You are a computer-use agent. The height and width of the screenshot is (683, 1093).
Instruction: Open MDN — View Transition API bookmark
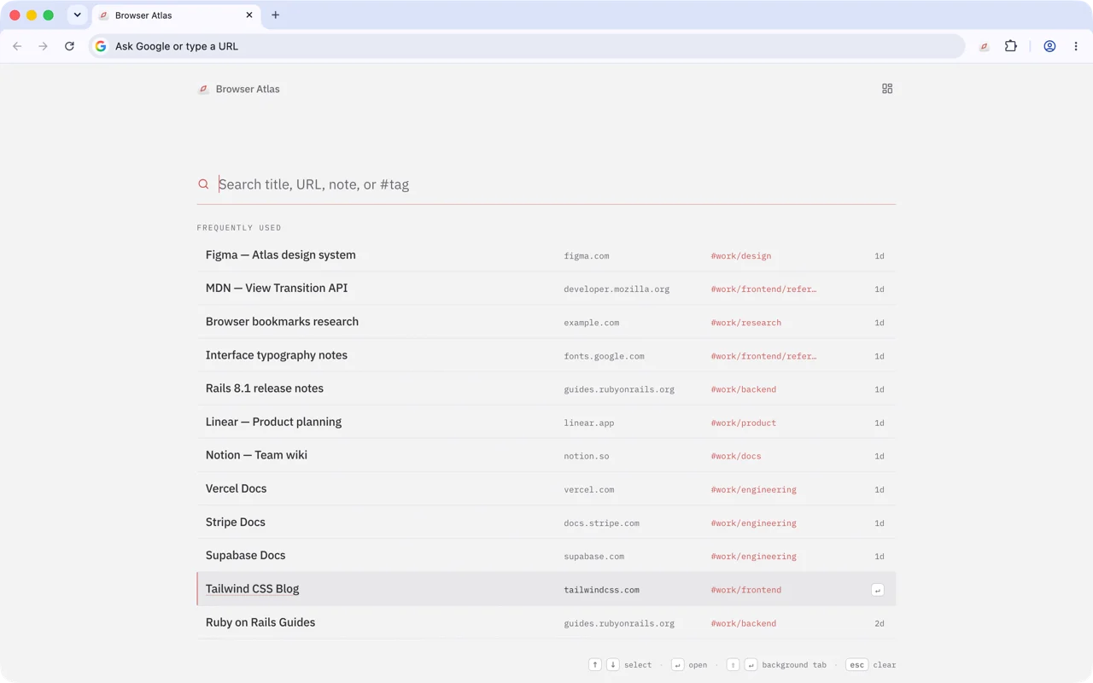tap(546, 289)
